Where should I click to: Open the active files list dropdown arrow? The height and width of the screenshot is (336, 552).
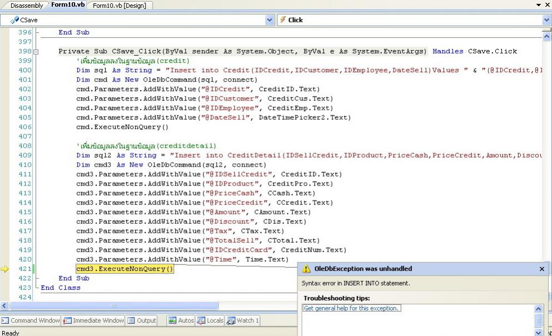[x=538, y=5]
